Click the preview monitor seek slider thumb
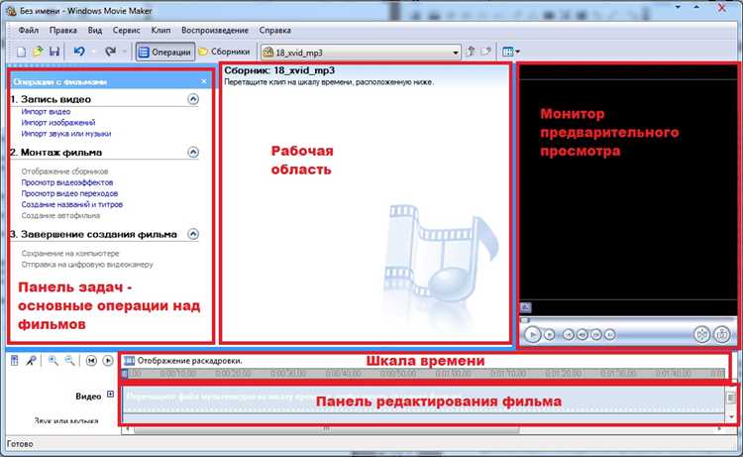This screenshot has height=457, width=743. (x=524, y=320)
